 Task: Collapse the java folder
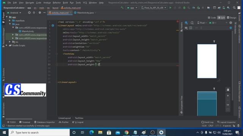tap(10, 24)
